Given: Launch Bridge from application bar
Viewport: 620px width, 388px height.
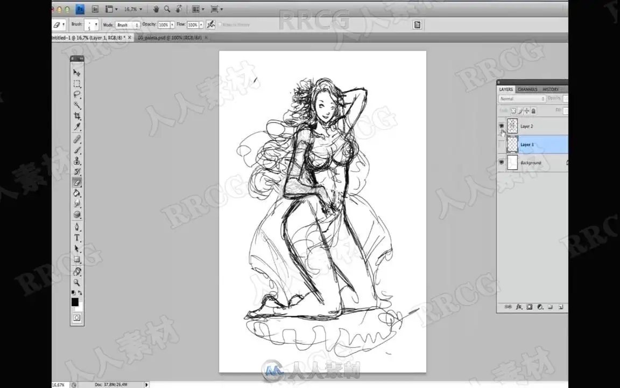Looking at the screenshot, I should pos(95,9).
